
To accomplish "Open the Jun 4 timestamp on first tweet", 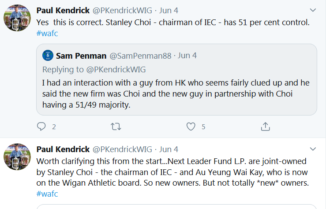I will (168, 10).
